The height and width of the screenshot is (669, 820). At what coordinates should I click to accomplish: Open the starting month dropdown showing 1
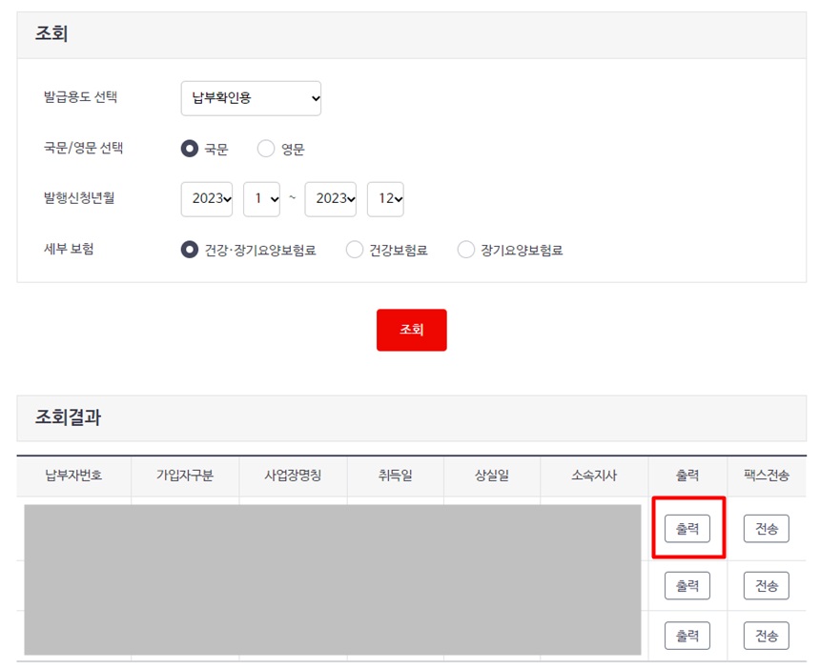point(261,198)
